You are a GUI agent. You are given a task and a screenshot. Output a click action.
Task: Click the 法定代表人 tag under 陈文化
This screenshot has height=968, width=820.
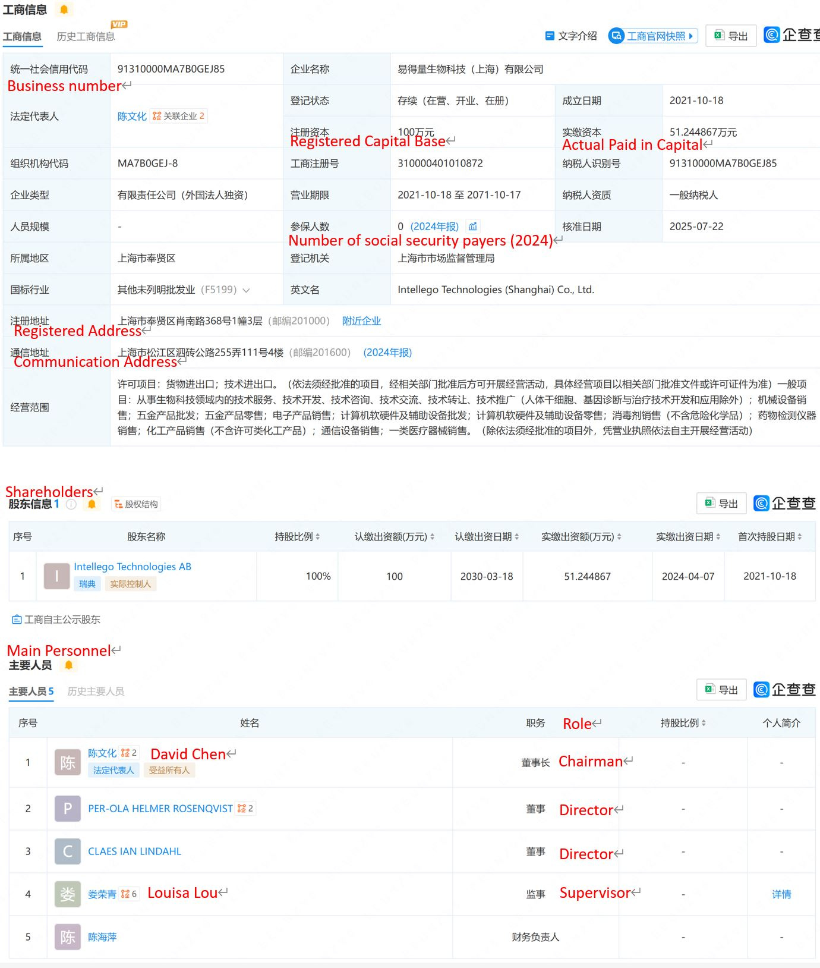(x=113, y=771)
